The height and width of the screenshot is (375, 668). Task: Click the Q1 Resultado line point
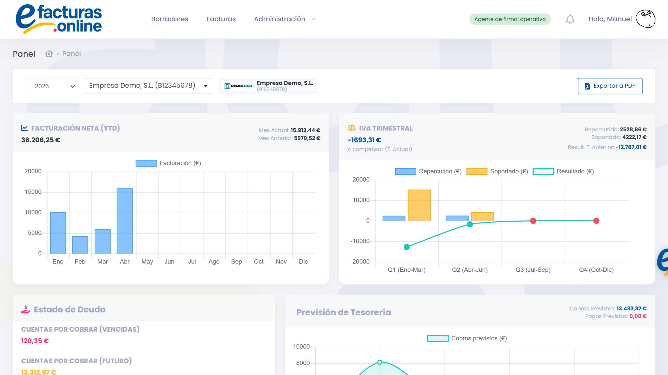tap(407, 247)
